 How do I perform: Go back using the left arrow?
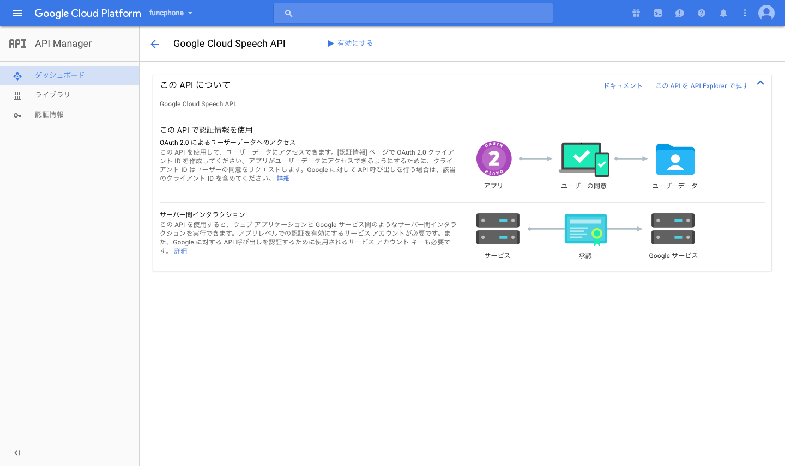click(155, 44)
